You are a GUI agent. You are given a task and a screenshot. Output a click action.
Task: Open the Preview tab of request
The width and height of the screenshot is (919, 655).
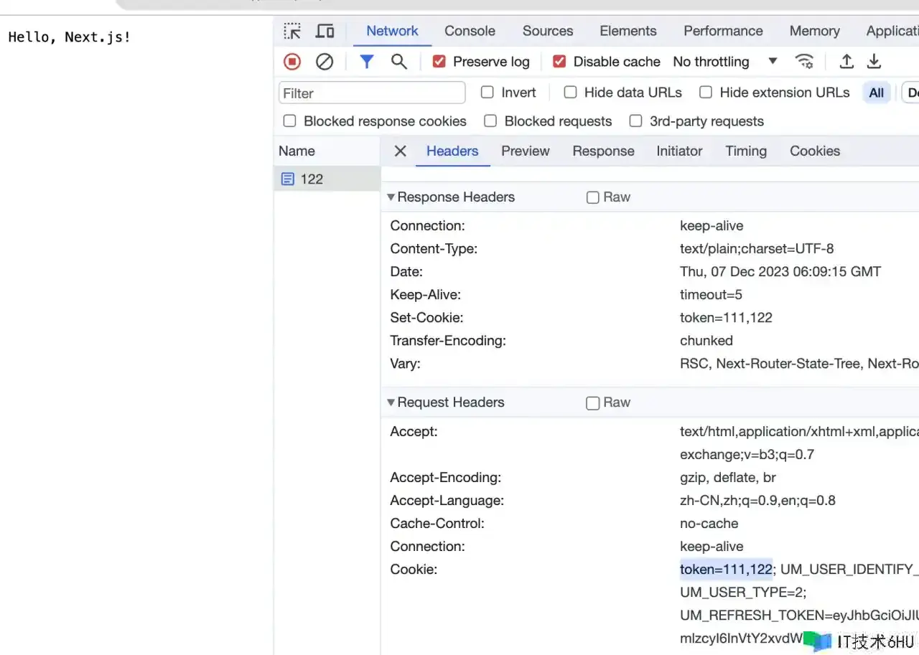point(525,151)
